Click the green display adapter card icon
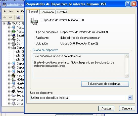Image resolution: width=138 pixels, height=116 pixels. tap(14, 31)
